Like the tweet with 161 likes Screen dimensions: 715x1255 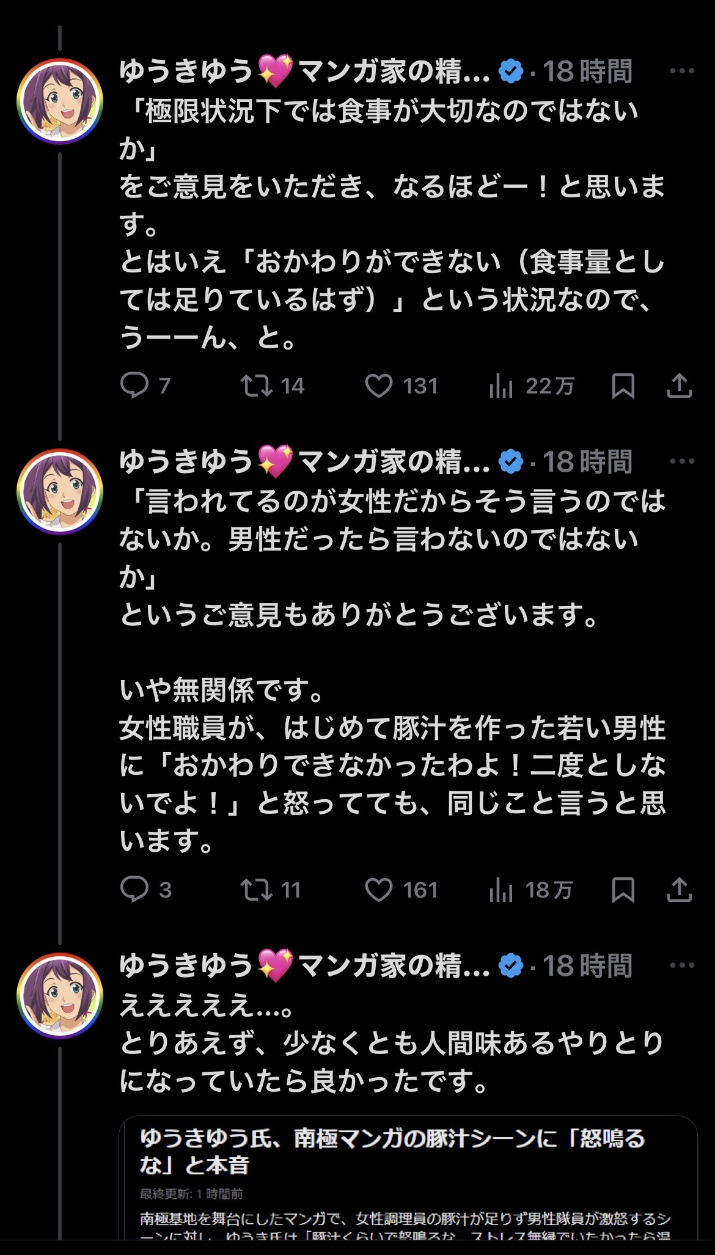click(x=379, y=890)
